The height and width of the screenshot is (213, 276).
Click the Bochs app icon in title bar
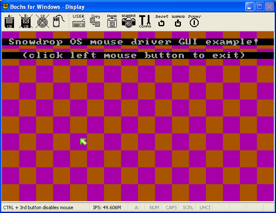[x=6, y=6]
